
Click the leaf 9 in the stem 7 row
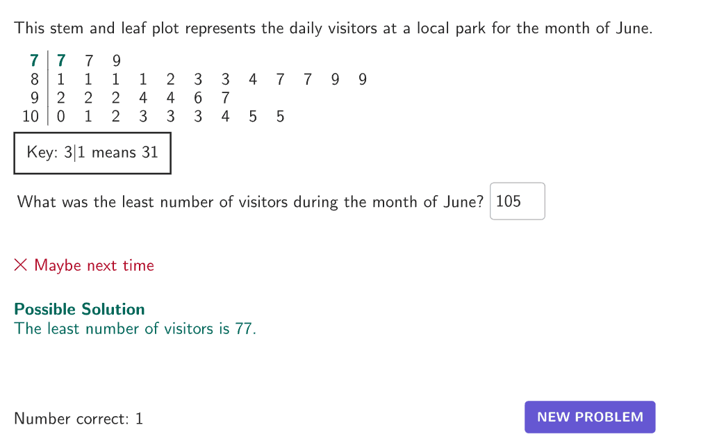[x=116, y=61]
